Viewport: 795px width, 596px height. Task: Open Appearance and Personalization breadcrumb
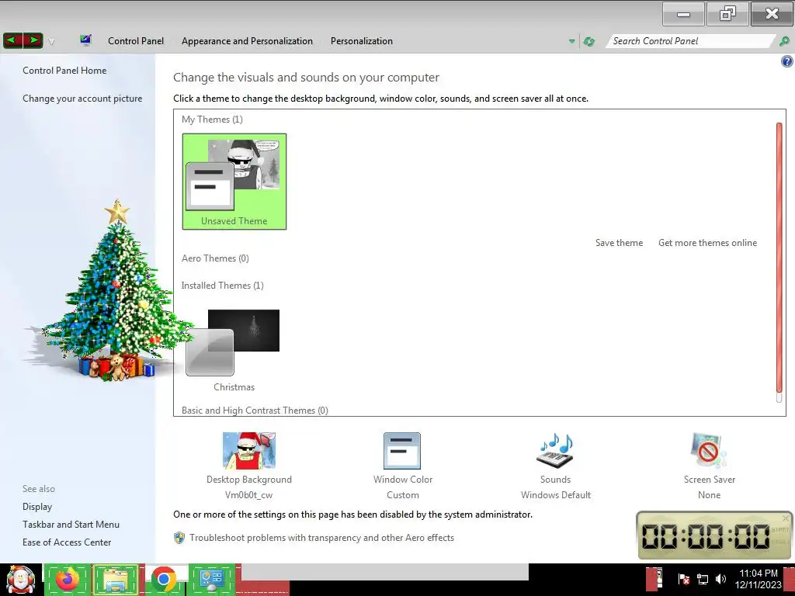tap(247, 41)
